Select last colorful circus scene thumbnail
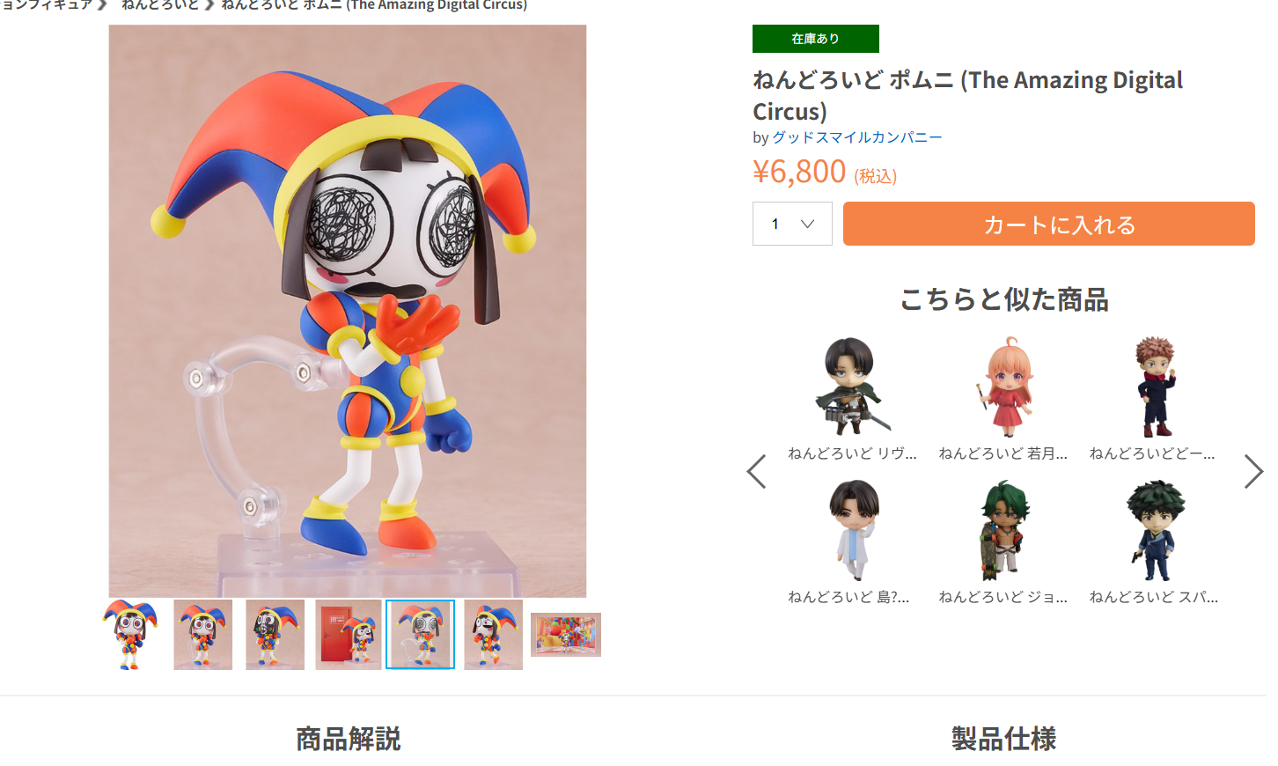 point(566,635)
